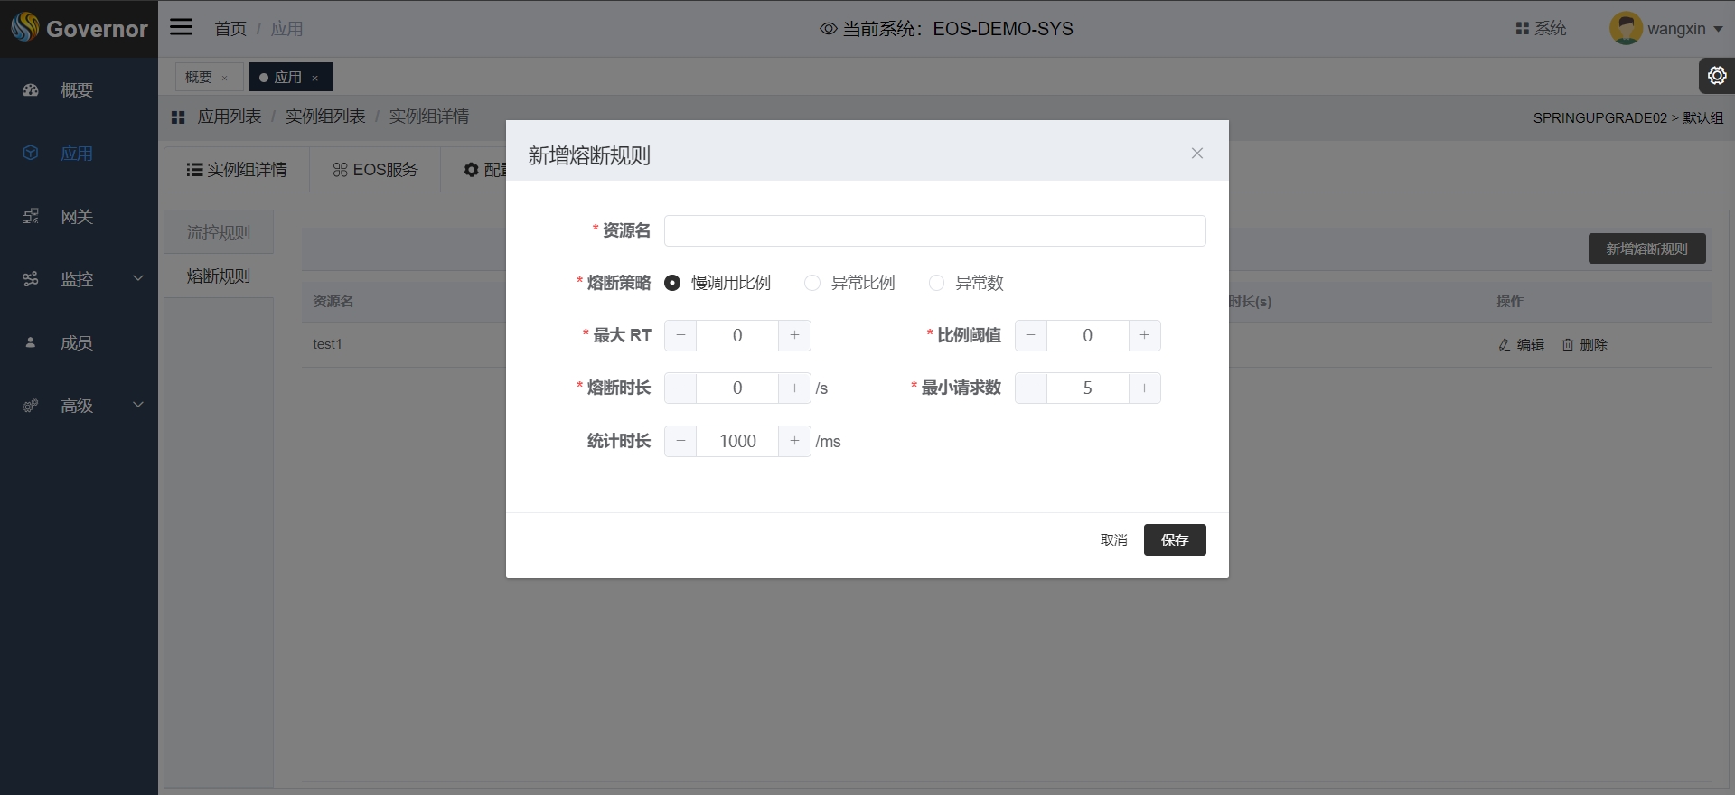1735x795 pixels.
Task: Click the hamburger menu collapse icon
Action: click(182, 27)
